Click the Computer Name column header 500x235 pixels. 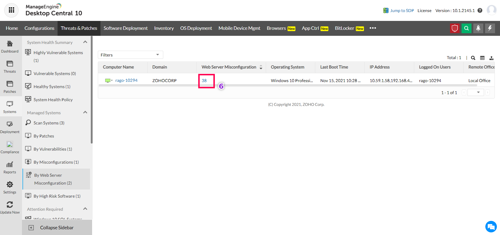[118, 67]
